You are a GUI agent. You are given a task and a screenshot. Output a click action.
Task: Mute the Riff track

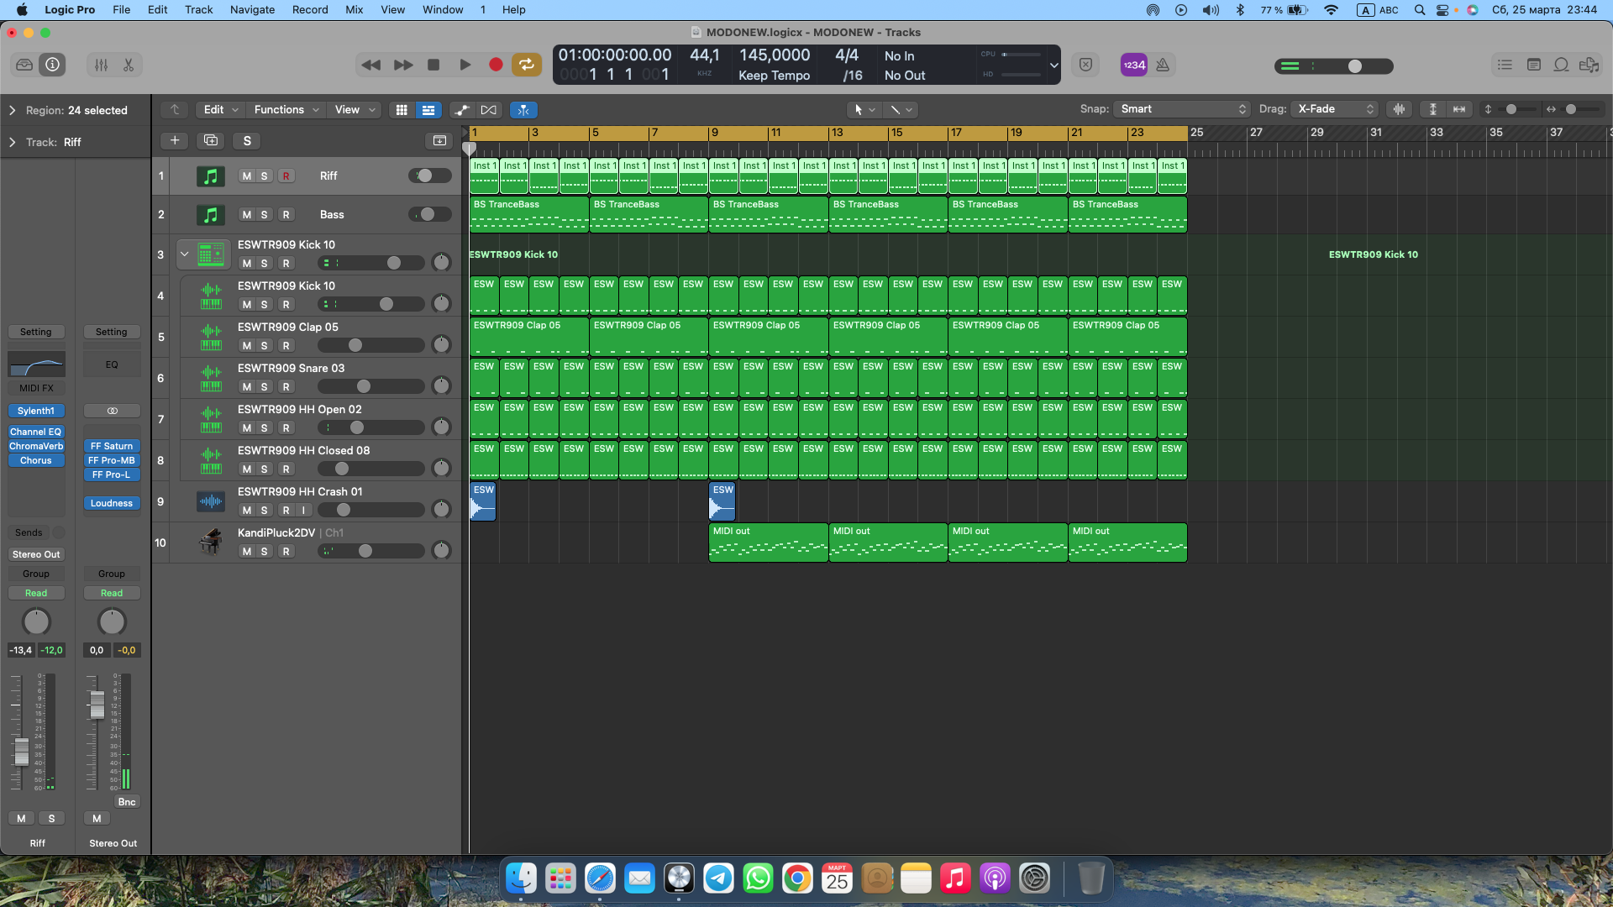click(x=246, y=176)
